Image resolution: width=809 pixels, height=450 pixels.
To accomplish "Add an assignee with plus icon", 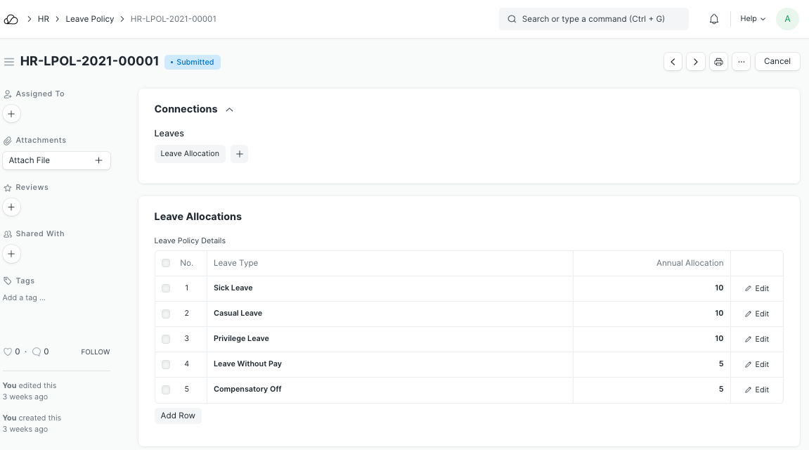I will click(x=11, y=114).
